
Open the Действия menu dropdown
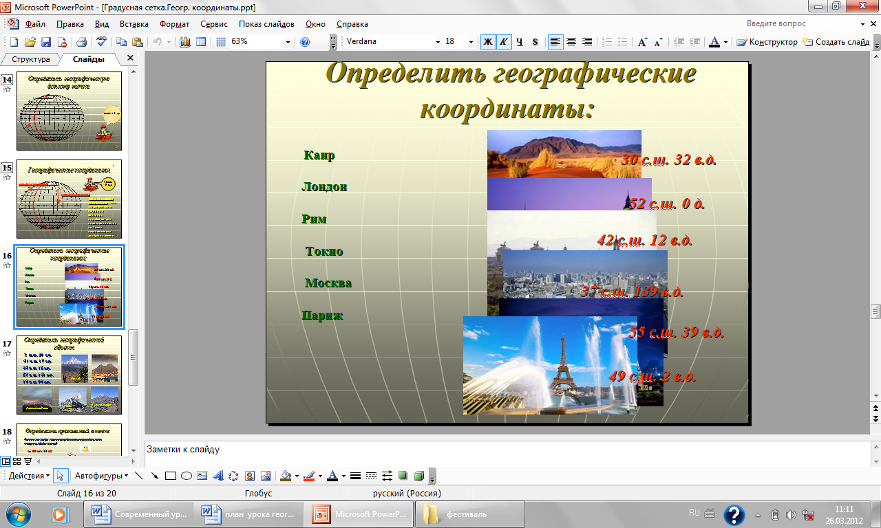(x=29, y=476)
